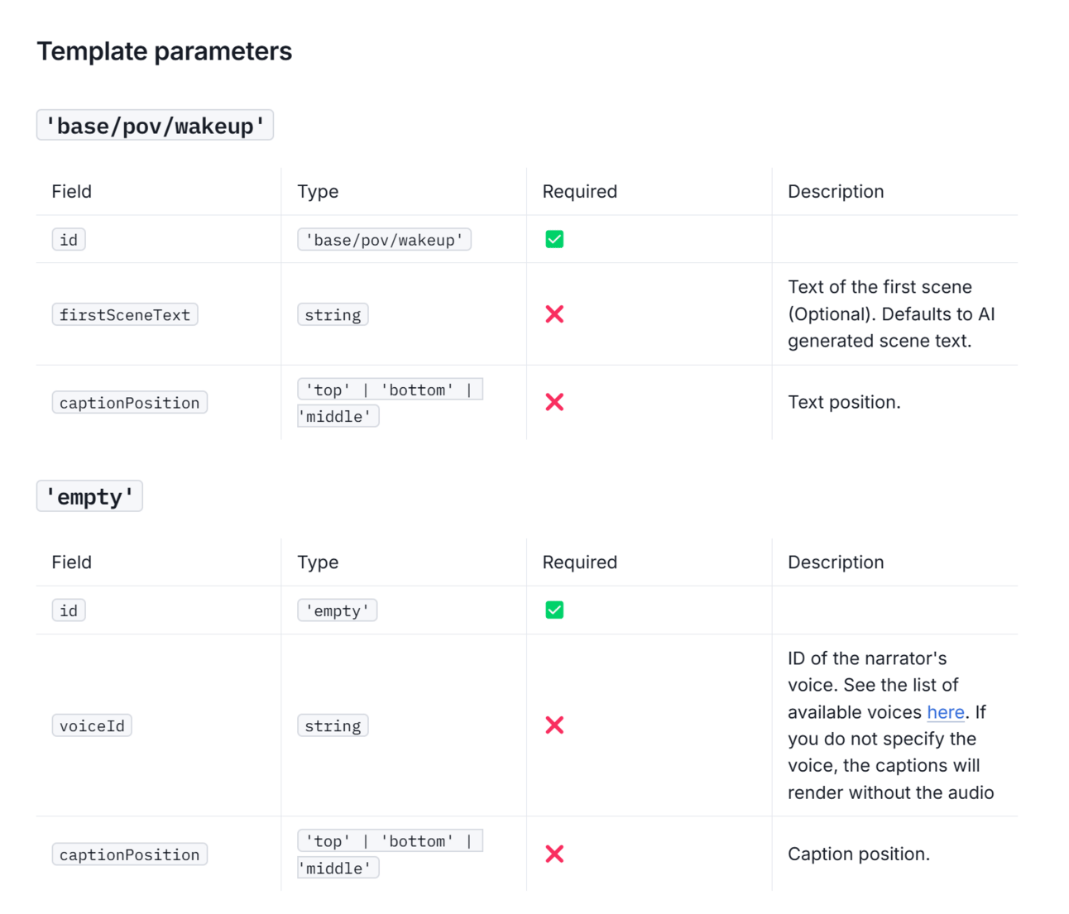
Task: Select the voiceId field name
Action: tap(92, 725)
